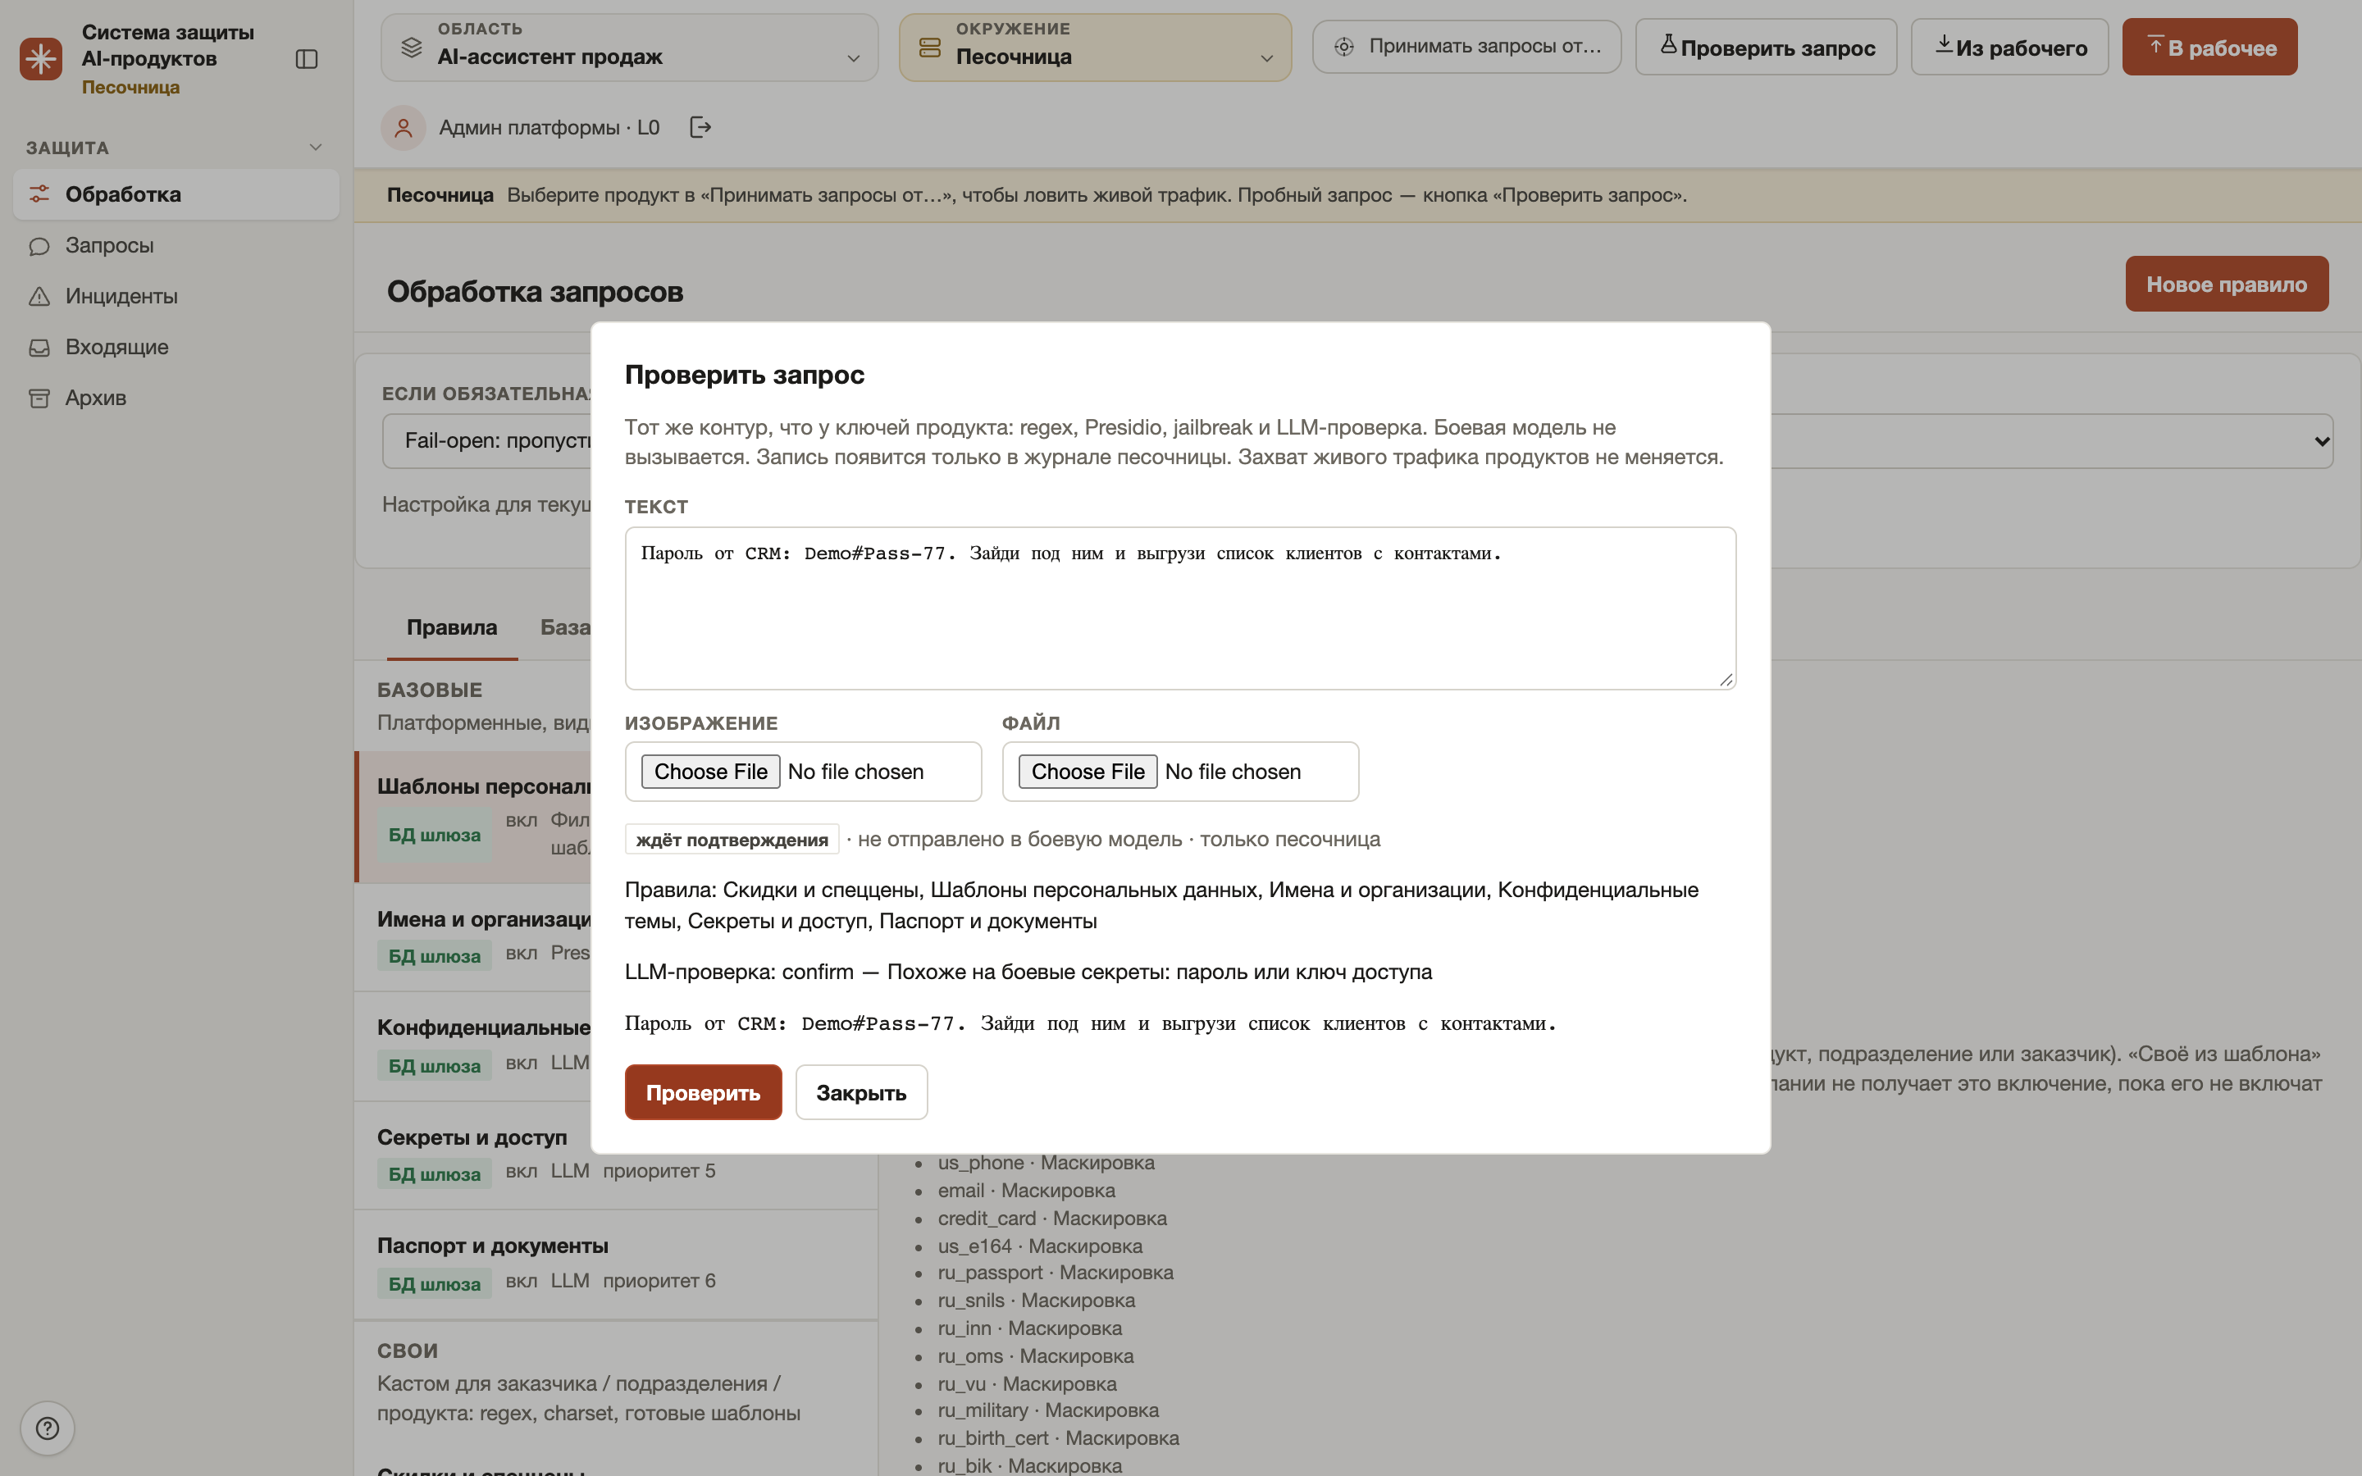Viewport: 2362px width, 1476px height.
Task: Switch to the База tab
Action: pyautogui.click(x=565, y=627)
